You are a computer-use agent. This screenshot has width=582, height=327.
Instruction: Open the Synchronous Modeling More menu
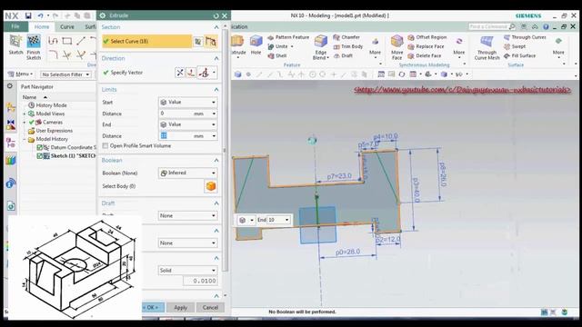(x=459, y=46)
